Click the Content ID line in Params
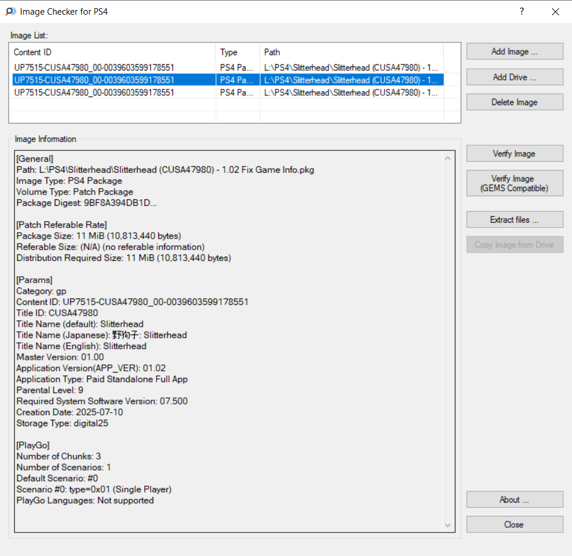The width and height of the screenshot is (572, 556). (x=132, y=302)
